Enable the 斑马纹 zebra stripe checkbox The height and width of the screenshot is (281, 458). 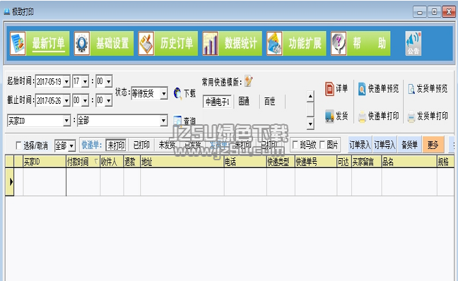click(295, 145)
